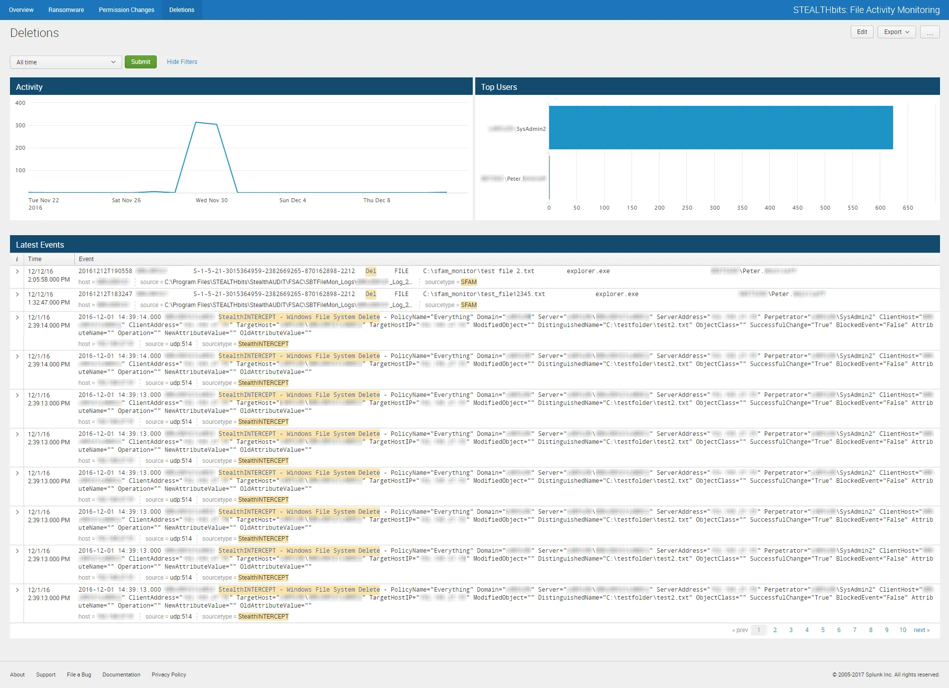Expand the first 12/1/16 2:39:13 PM event
The image size is (949, 688).
point(17,395)
